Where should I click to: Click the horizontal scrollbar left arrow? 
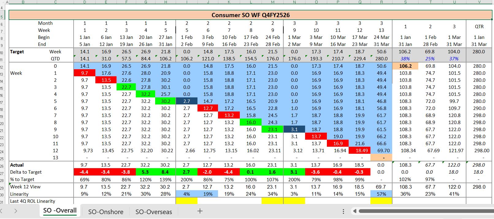tap(355, 211)
